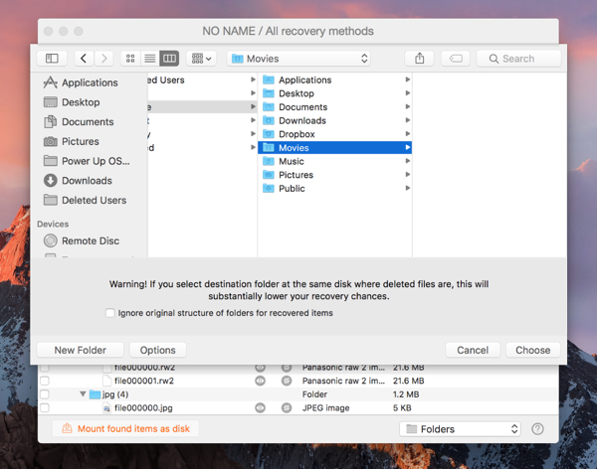Collapse the jpg (4) folder triangle
The image size is (597, 469).
pyautogui.click(x=83, y=394)
